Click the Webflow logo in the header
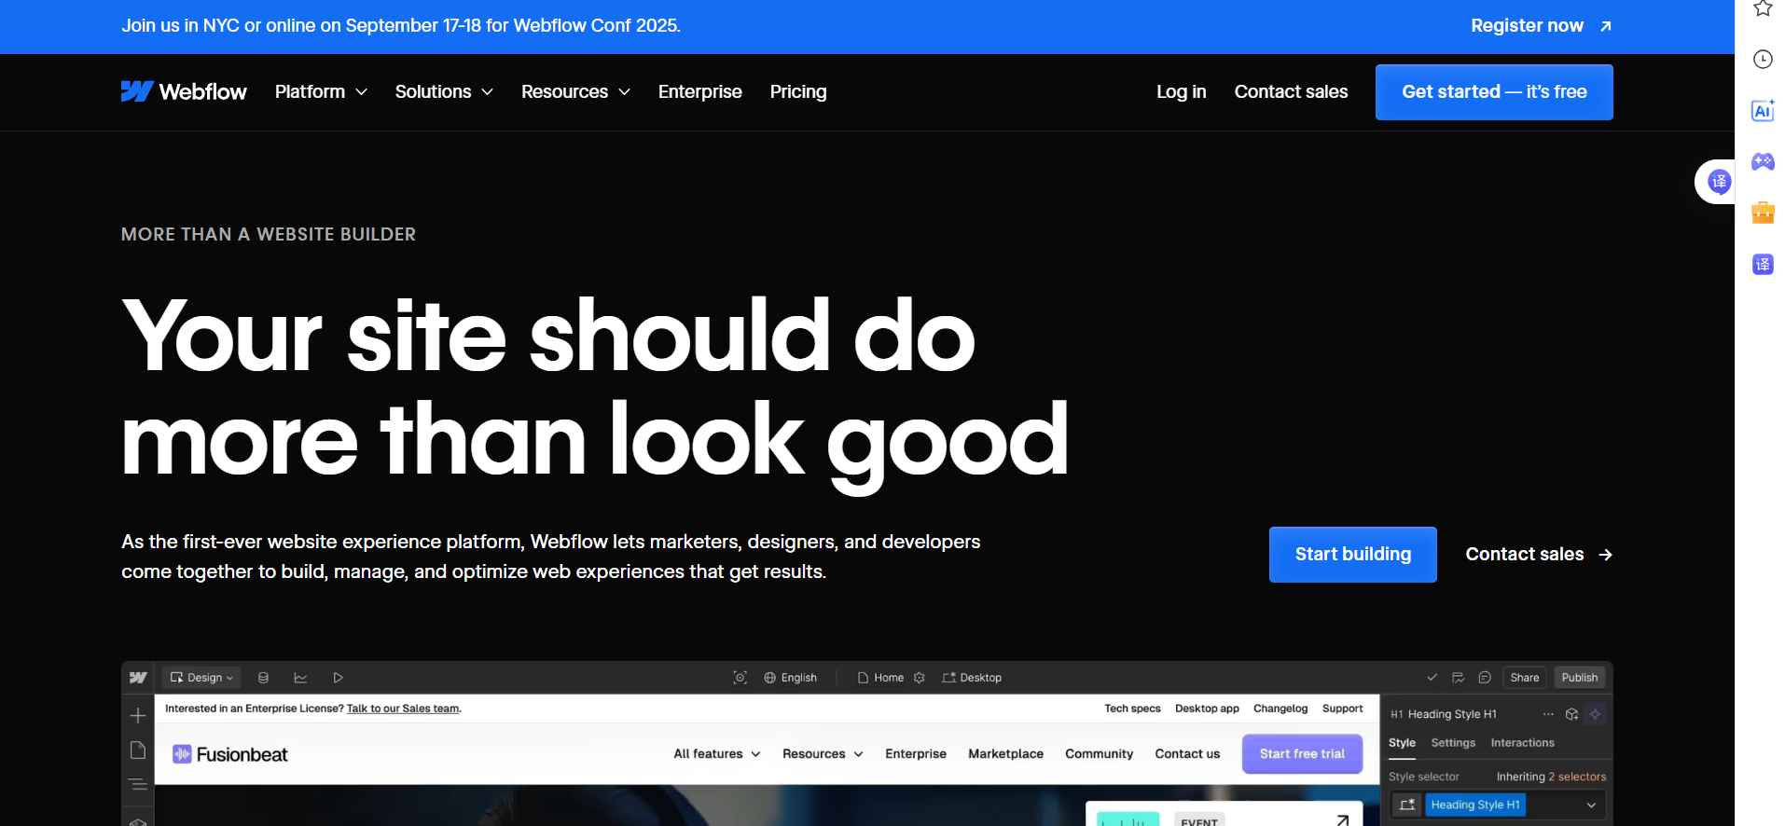This screenshot has height=826, width=1785. 184,91
